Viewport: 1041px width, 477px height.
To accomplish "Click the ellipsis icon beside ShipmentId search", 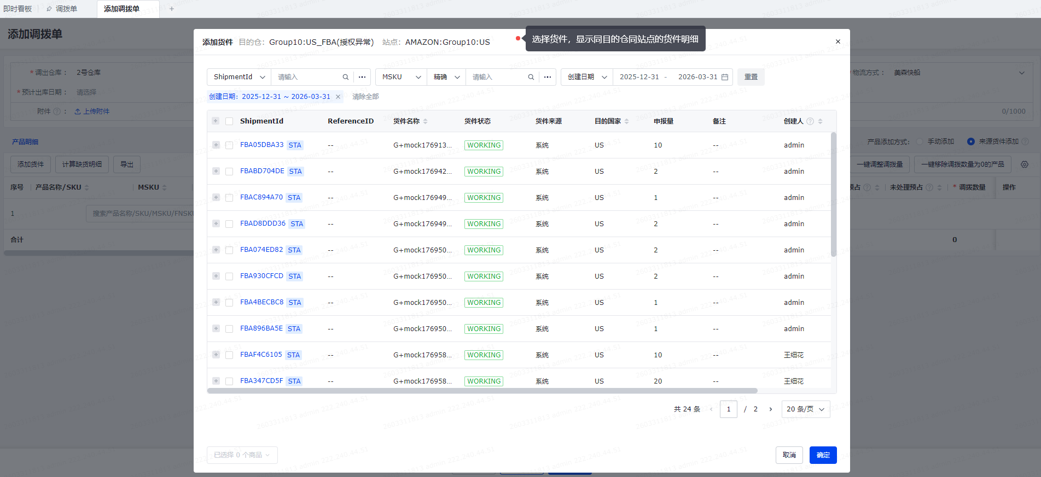I will 362,77.
